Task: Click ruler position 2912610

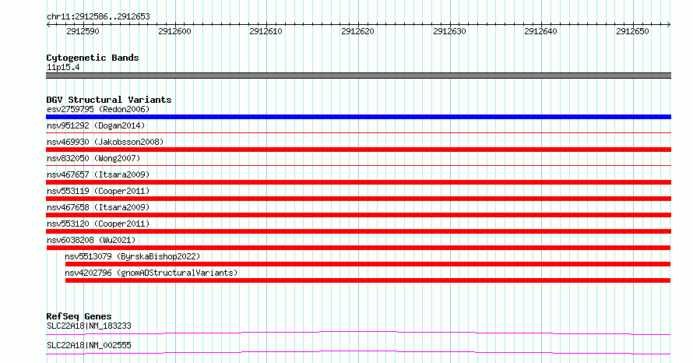Action: pyautogui.click(x=266, y=31)
